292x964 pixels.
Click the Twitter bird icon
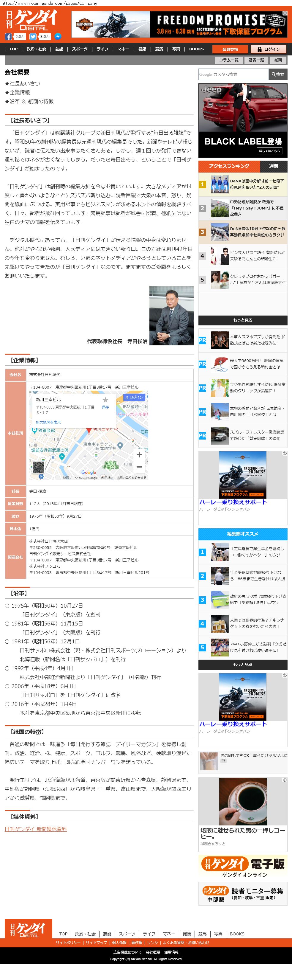33,37
